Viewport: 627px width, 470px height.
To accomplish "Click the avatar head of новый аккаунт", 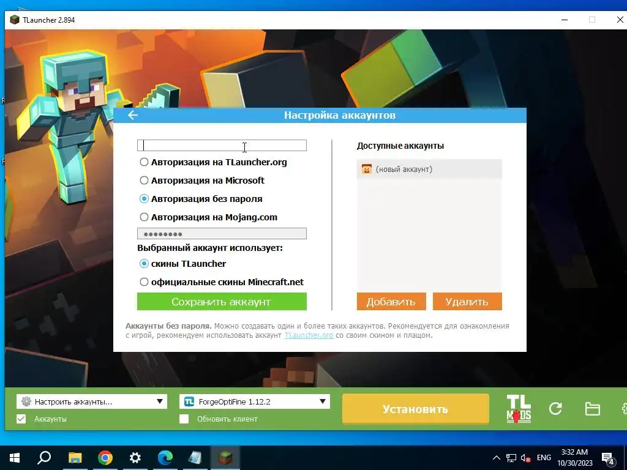I will [366, 169].
